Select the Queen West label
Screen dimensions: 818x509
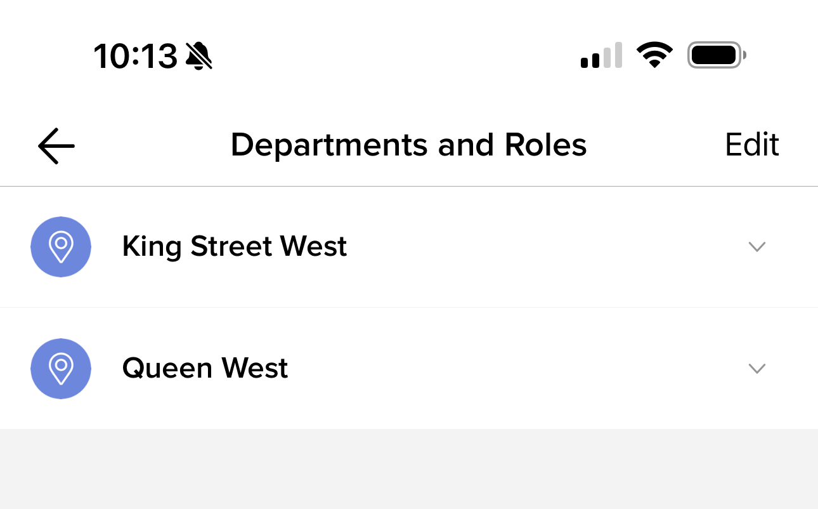(x=205, y=368)
